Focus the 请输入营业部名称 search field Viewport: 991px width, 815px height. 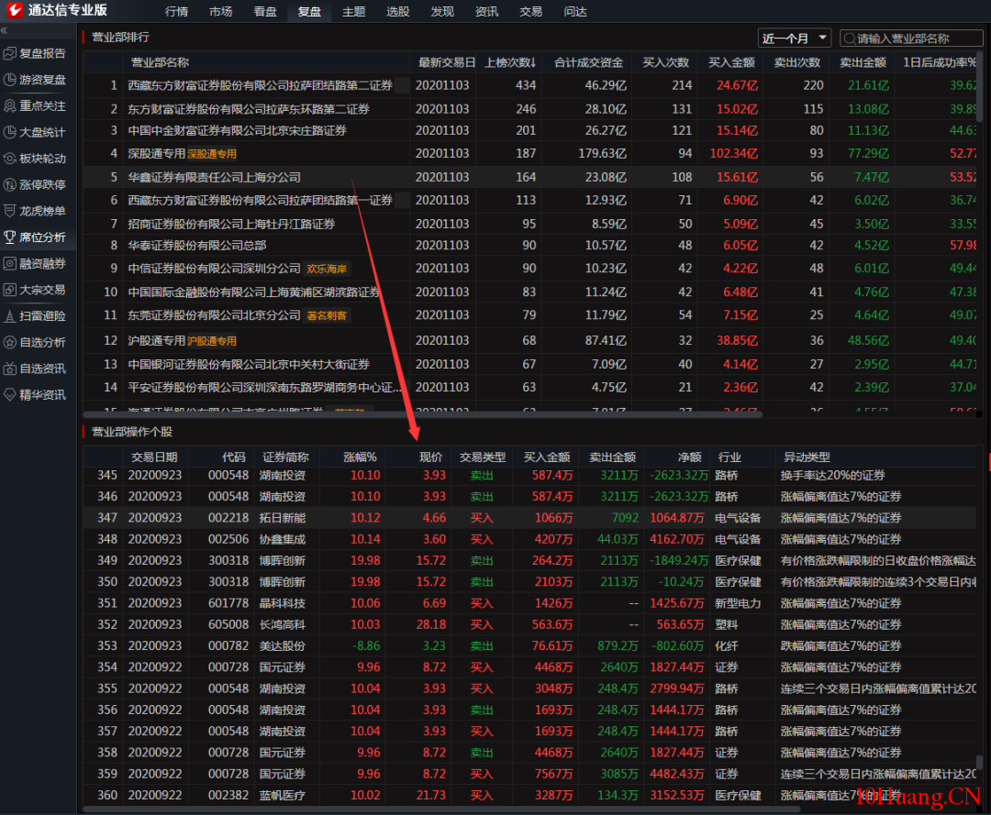coord(911,39)
